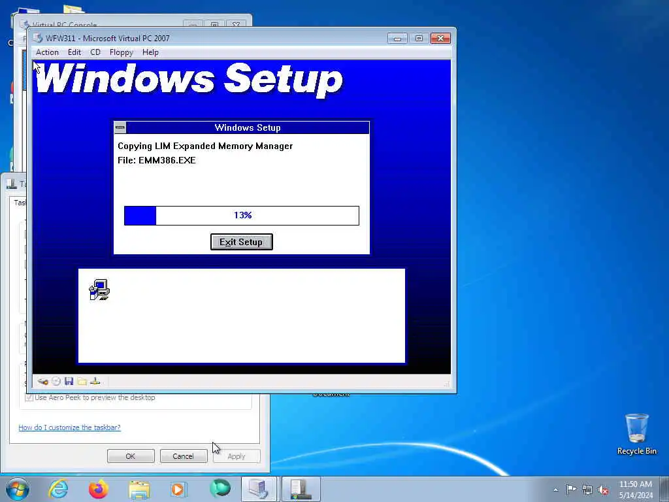
Task: Open the Edit menu in Virtual PC
Action: click(x=74, y=52)
